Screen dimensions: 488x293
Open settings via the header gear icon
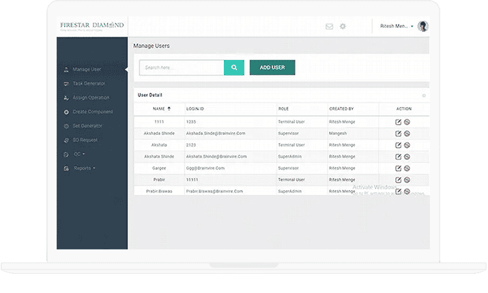point(343,27)
